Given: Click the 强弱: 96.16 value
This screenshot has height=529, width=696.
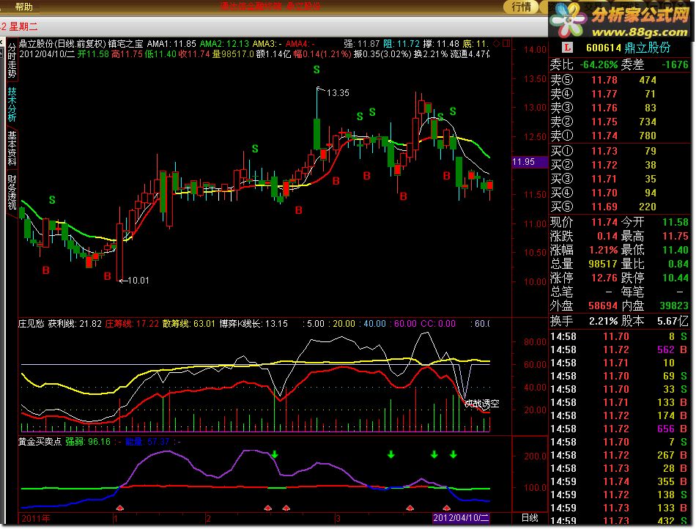Looking at the screenshot, I should pyautogui.click(x=88, y=442).
